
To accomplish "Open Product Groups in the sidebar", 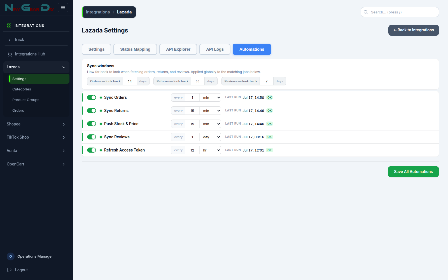I will pos(39,100).
